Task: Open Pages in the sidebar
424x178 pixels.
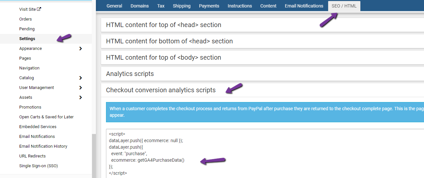Action: pyautogui.click(x=25, y=58)
